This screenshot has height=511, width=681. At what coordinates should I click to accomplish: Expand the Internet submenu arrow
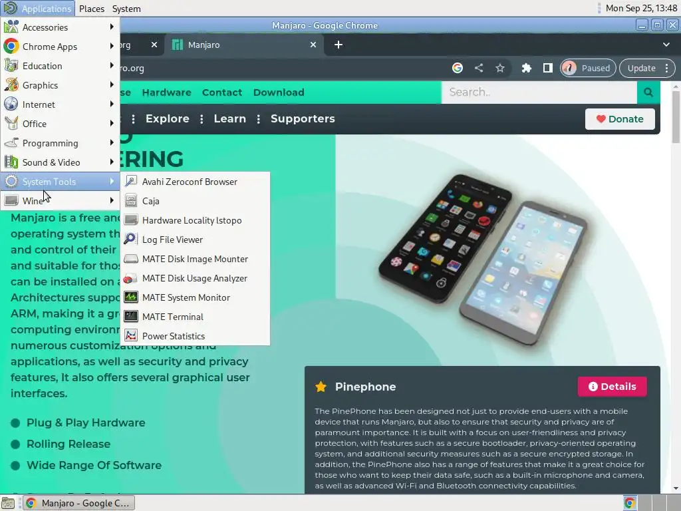pyautogui.click(x=112, y=104)
